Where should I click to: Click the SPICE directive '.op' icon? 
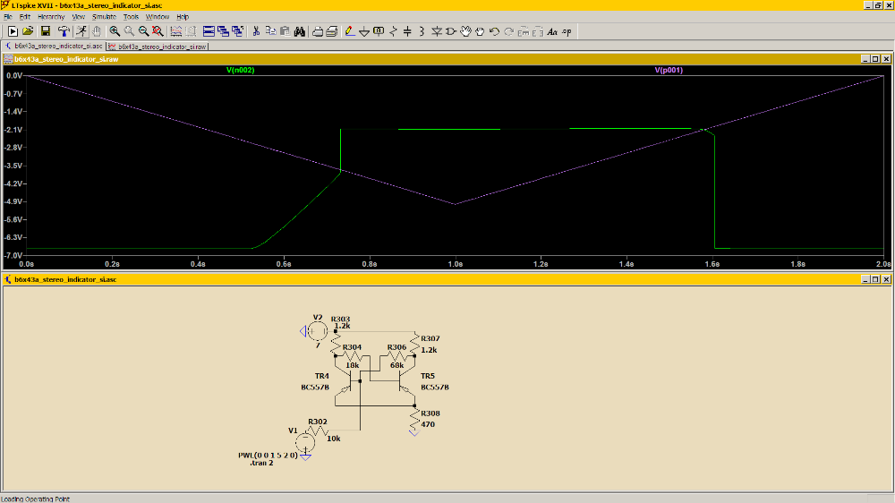click(x=567, y=31)
